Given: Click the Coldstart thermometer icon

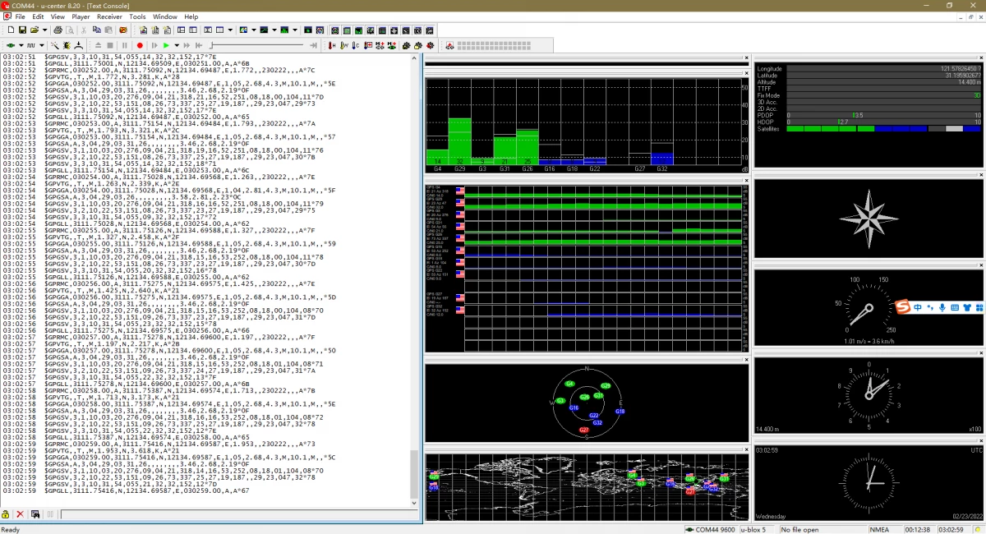Looking at the screenshot, I should (356, 45).
